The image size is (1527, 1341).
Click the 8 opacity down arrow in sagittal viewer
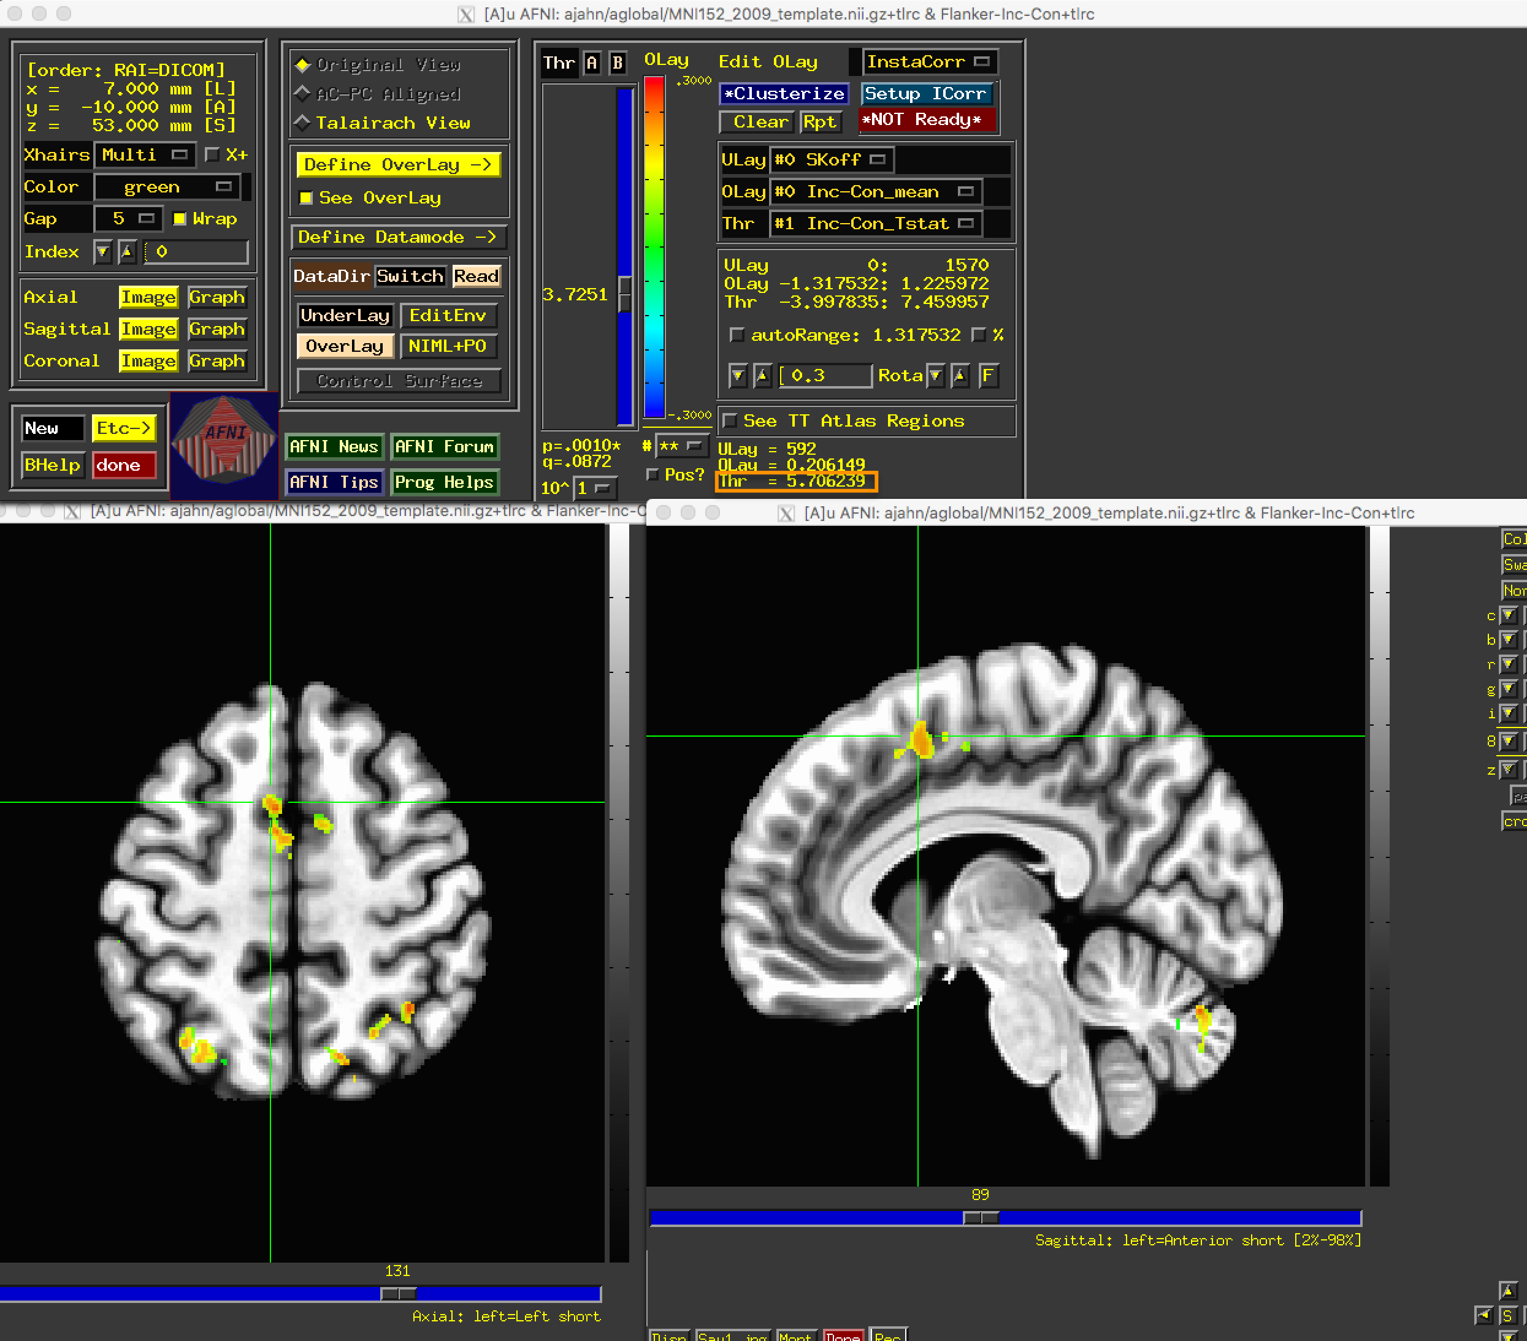[x=1509, y=742]
